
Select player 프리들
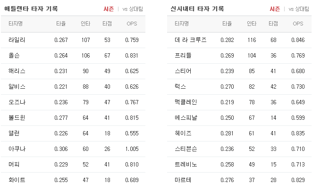click(183, 56)
